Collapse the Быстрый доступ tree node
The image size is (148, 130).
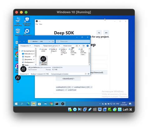pyautogui.click(x=19, y=51)
